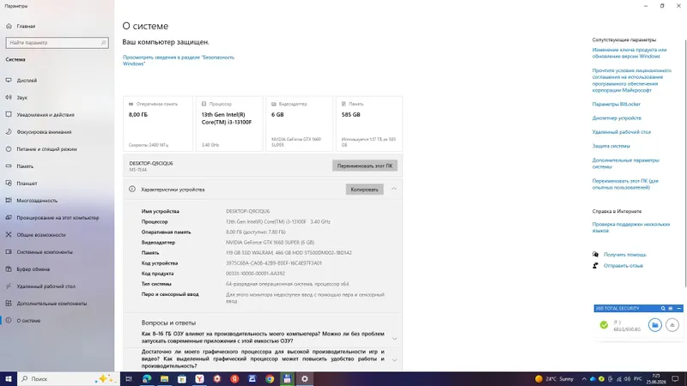Click search icon in 360 Total Security widget
The width and height of the screenshot is (687, 386).
pyautogui.click(x=663, y=309)
